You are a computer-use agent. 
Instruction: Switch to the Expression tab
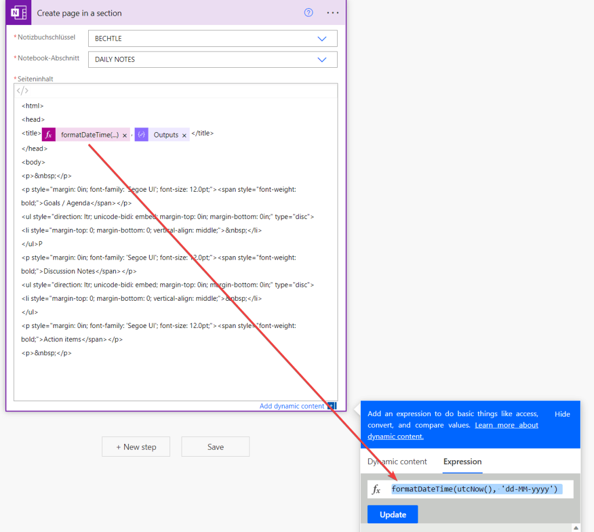coord(462,461)
